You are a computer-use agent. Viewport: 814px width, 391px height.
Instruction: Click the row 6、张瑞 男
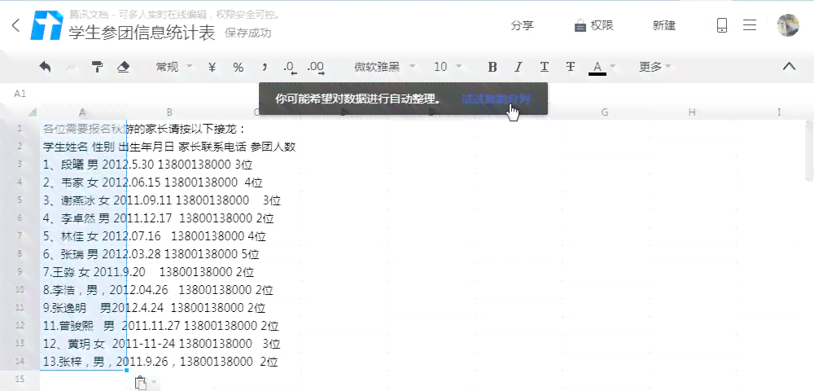(x=151, y=254)
